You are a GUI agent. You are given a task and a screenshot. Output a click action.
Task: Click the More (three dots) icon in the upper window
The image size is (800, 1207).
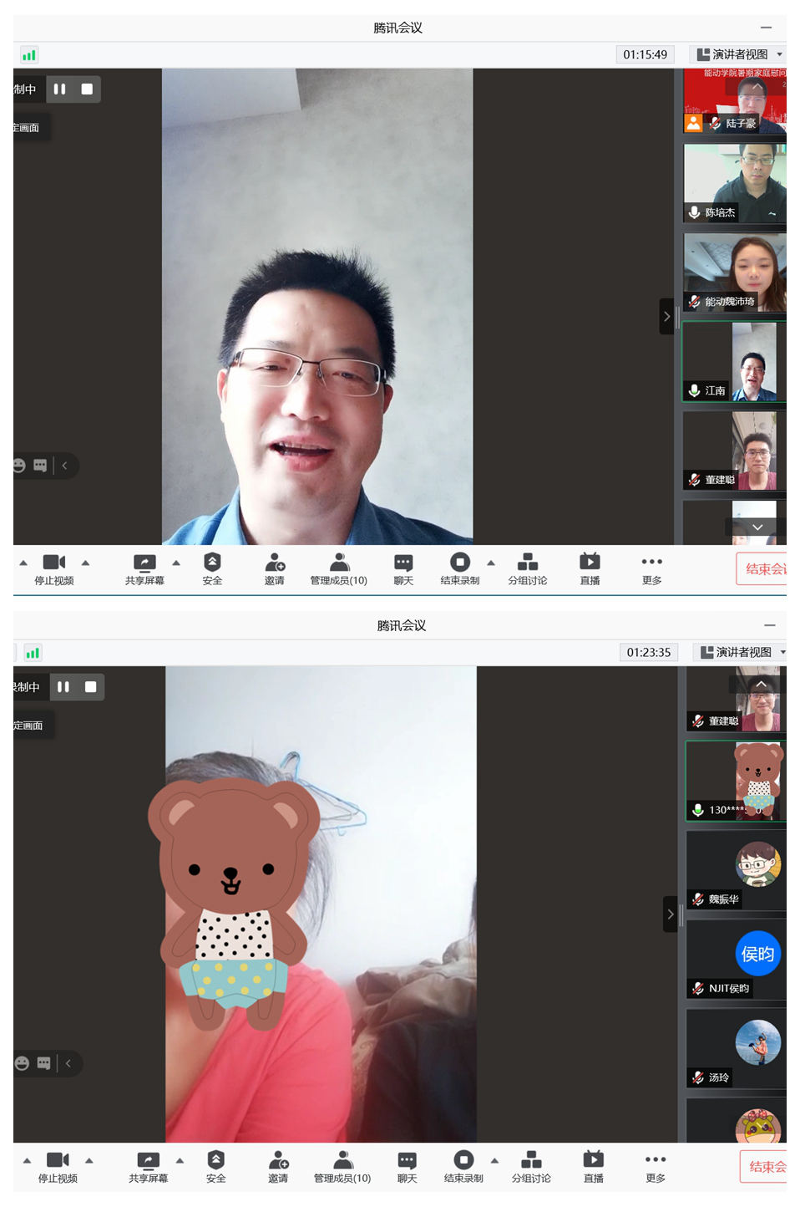coord(651,568)
